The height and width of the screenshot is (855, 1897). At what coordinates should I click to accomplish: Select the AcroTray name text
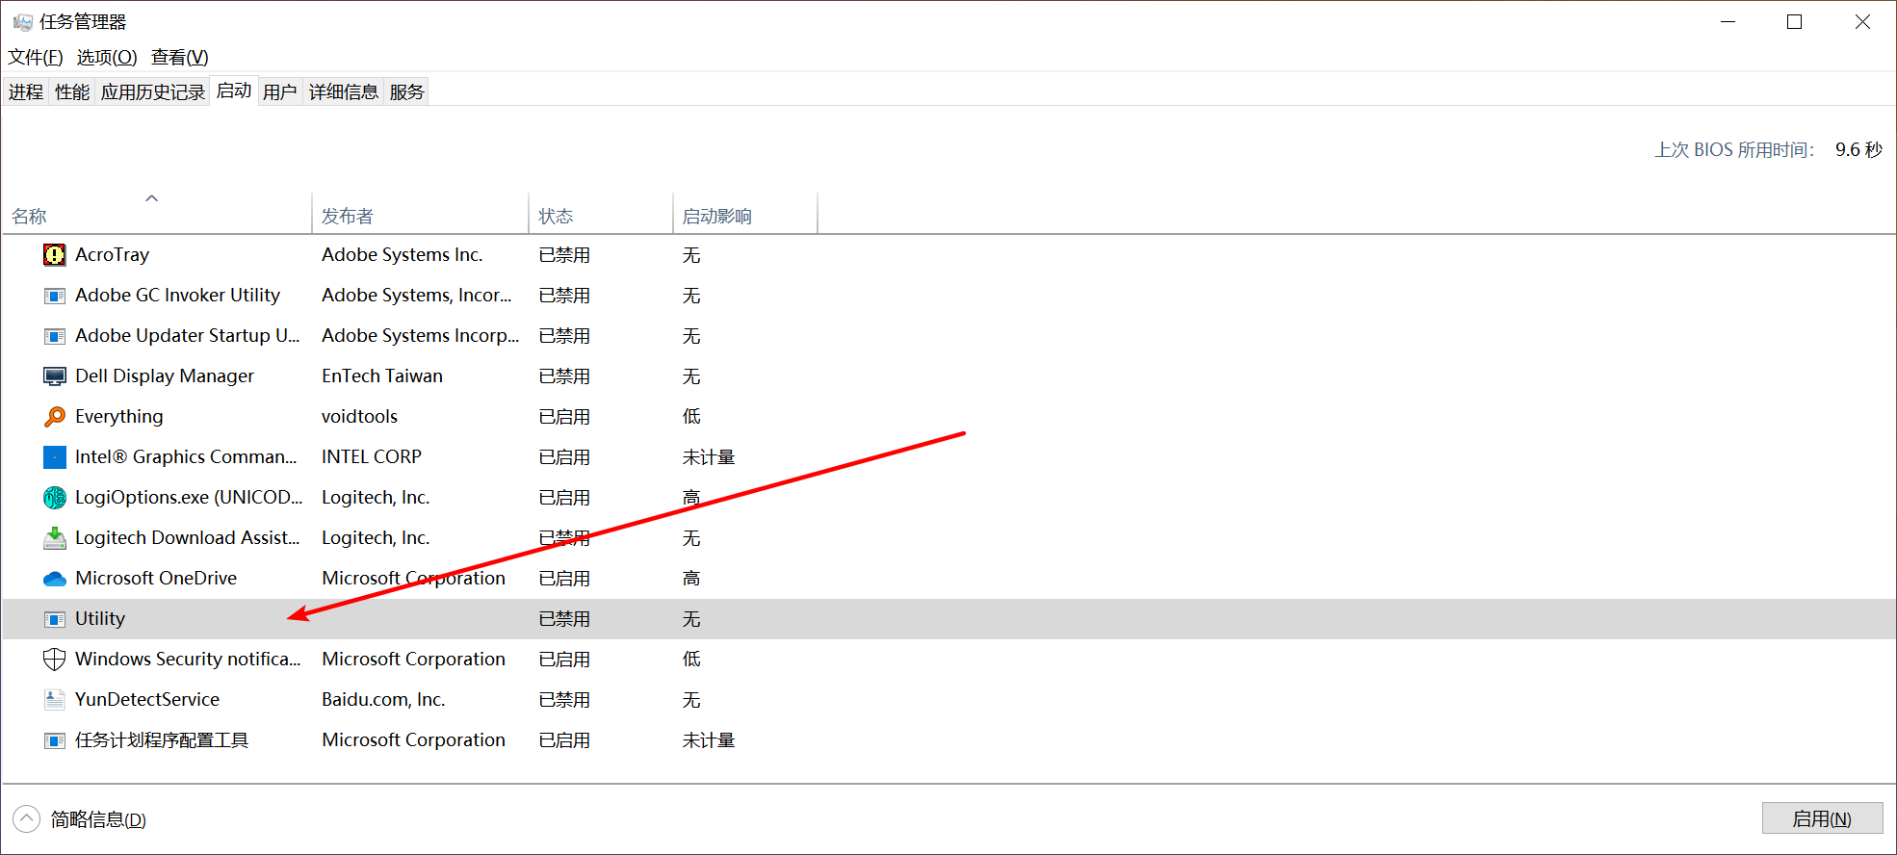(113, 254)
